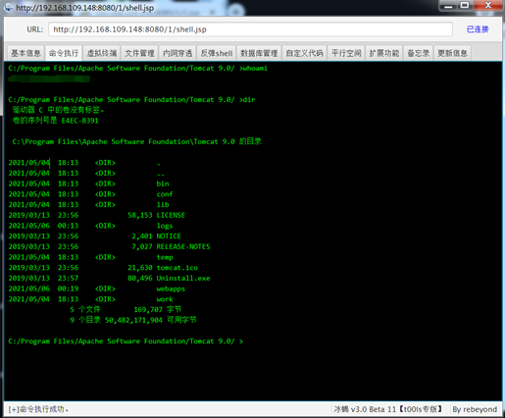Click the 已连接 status link
505x418 pixels.
pyautogui.click(x=478, y=29)
